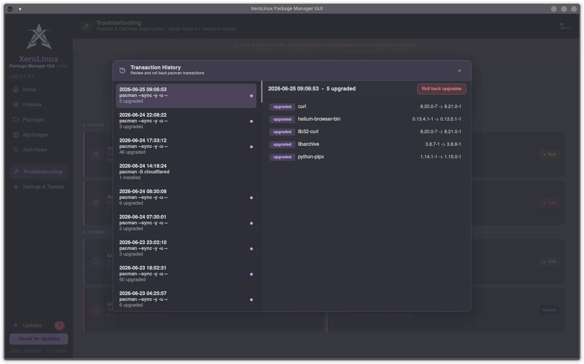Open the Home menu item
This screenshot has width=584, height=364.
pyautogui.click(x=39, y=90)
